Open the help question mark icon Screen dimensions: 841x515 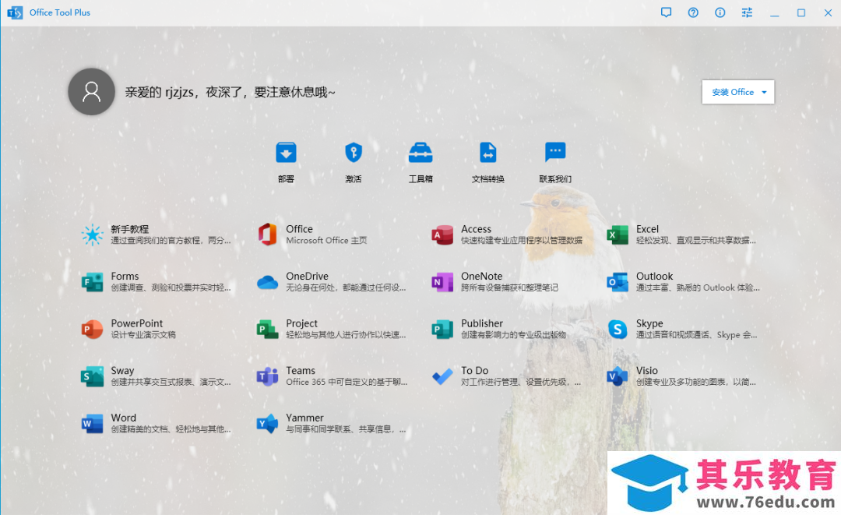click(x=693, y=12)
